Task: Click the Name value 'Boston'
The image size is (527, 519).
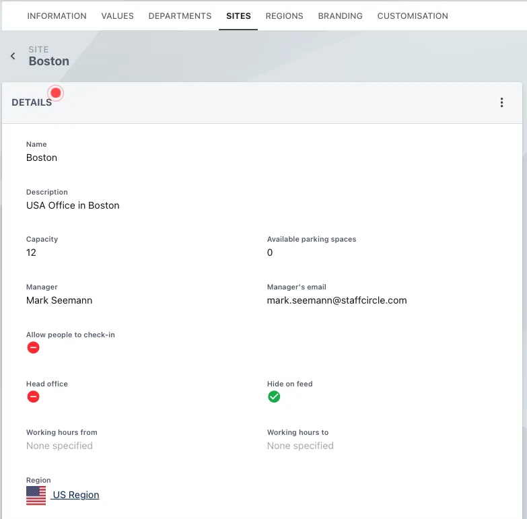Action: (x=42, y=158)
